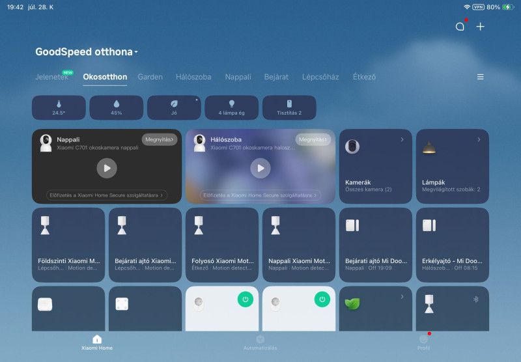Go to Xiaomi Home bottom tab

[x=97, y=342]
